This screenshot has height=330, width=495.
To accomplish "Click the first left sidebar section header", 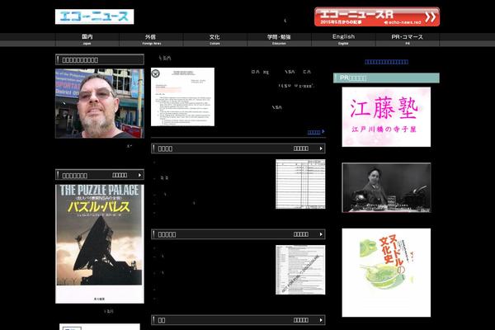I will [x=100, y=59].
